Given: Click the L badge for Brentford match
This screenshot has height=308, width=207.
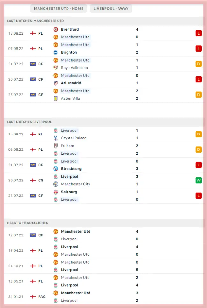Looking at the screenshot, I should (198, 33).
